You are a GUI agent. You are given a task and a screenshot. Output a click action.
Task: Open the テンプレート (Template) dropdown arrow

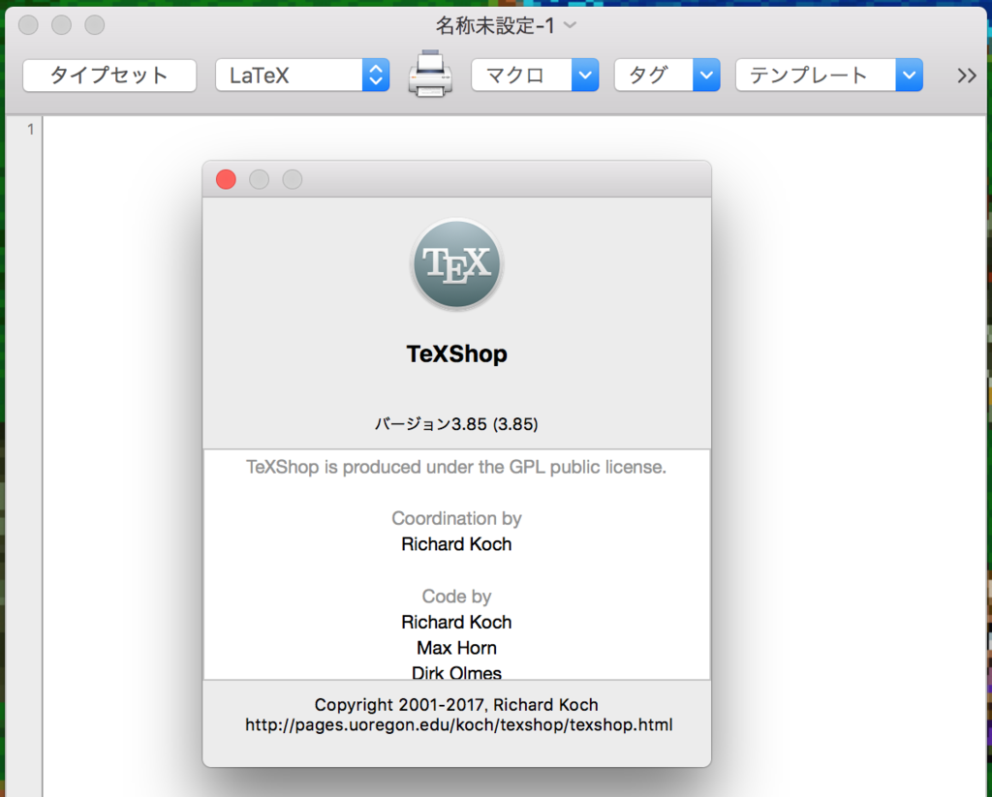click(x=908, y=75)
